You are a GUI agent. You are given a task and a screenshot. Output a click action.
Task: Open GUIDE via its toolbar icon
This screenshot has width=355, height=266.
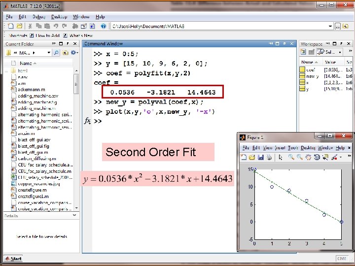(83, 26)
